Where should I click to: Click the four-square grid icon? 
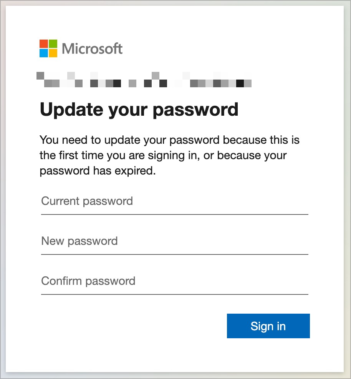point(48,48)
